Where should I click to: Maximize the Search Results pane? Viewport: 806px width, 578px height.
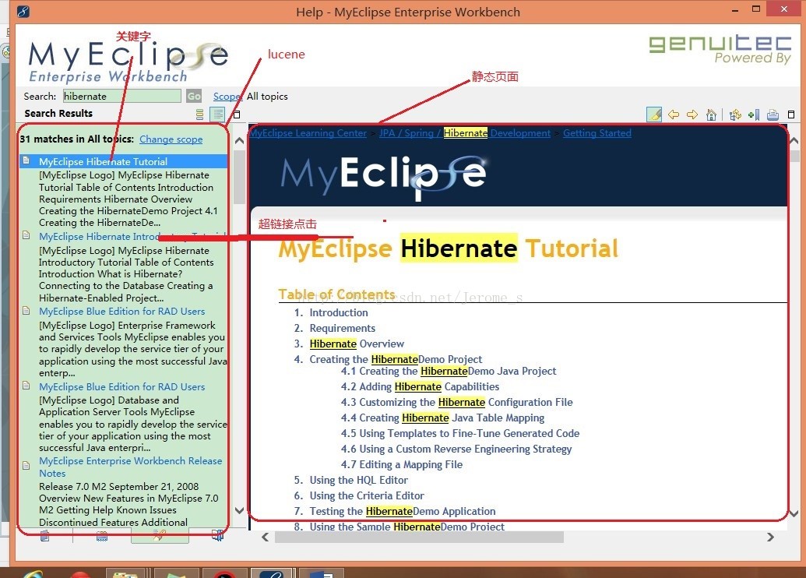237,115
